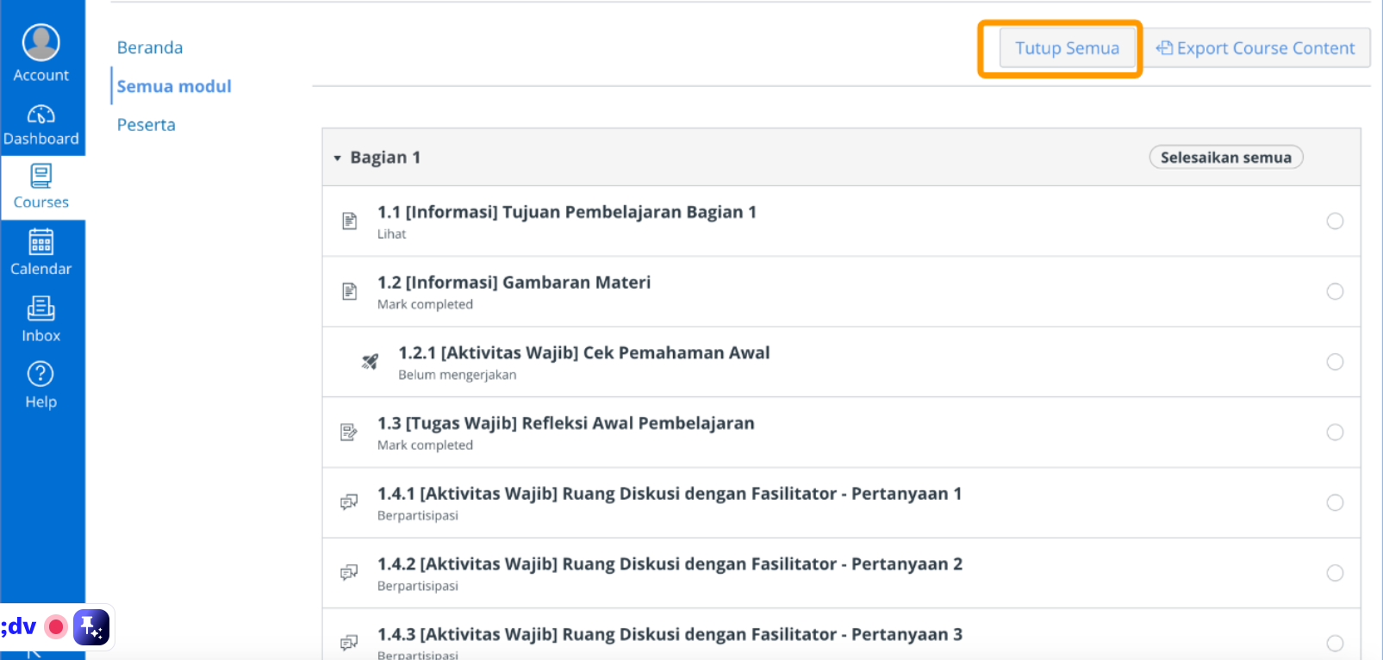Viewport: 1383px width, 660px height.
Task: Click 'Berpartisipasi' under item 1.4.2
Action: (x=418, y=587)
